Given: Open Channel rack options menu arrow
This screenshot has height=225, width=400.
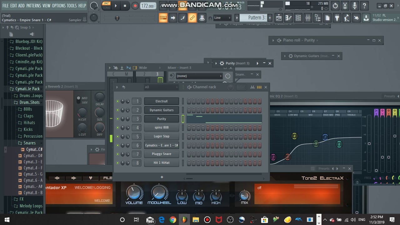Looking at the screenshot, I should tap(117, 87).
